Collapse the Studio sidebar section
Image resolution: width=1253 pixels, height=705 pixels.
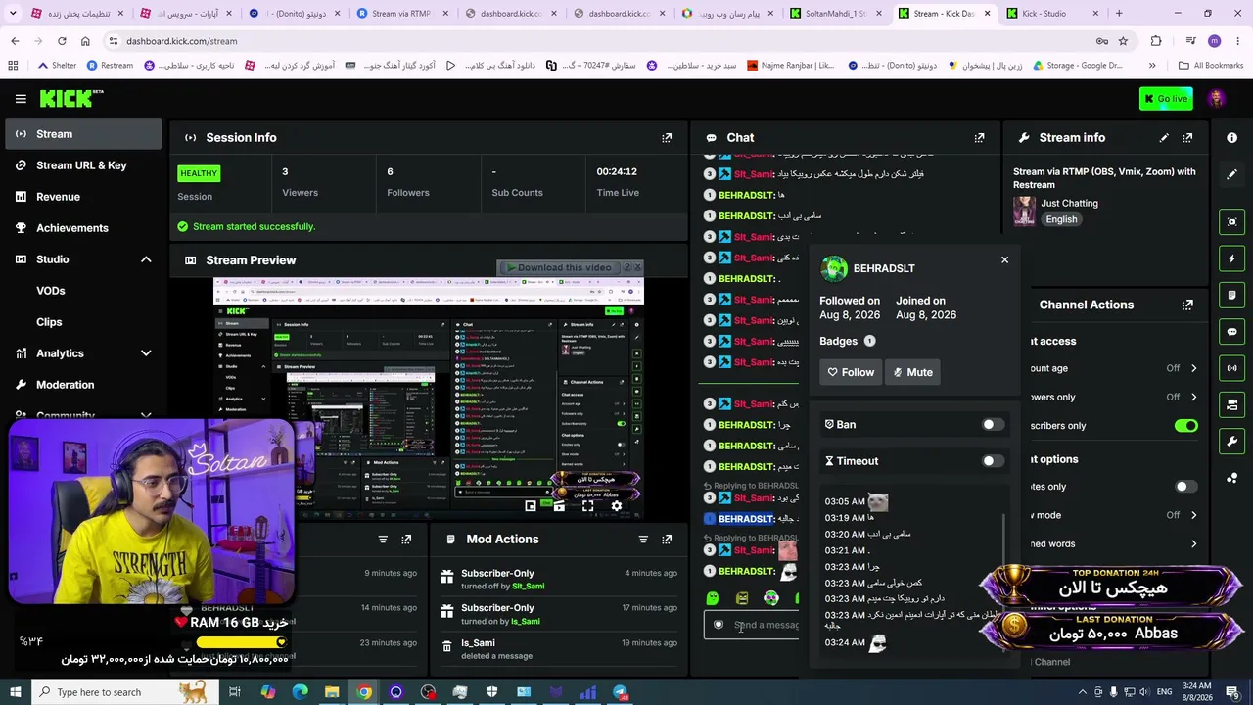[146, 259]
